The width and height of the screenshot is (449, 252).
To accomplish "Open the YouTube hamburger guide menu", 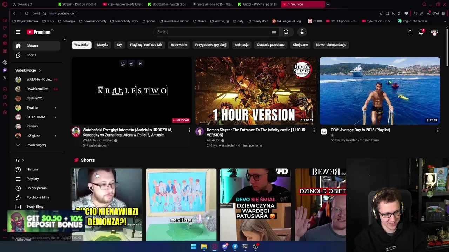I will 18,32.
